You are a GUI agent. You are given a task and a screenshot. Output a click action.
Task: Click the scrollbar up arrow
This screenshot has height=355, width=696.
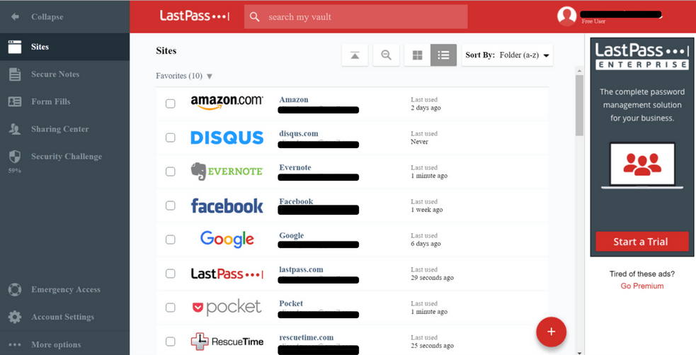579,70
